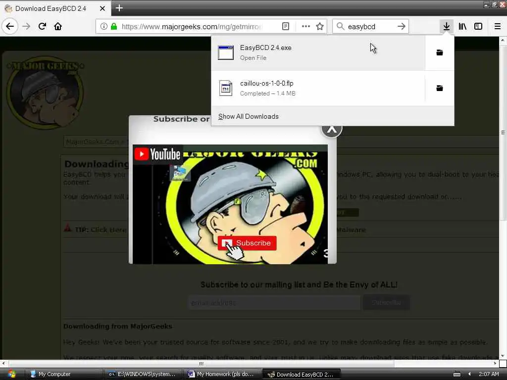Click the horizontal scrollbar thumb
Screen dimensions: 507x380
(x=201, y=364)
